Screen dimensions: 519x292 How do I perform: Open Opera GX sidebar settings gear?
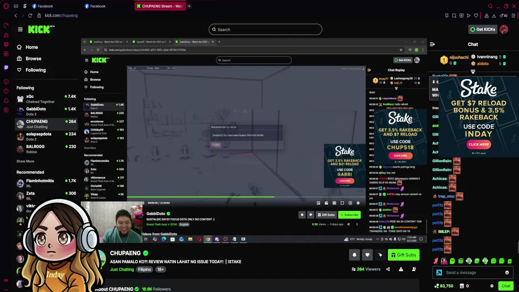(6, 109)
